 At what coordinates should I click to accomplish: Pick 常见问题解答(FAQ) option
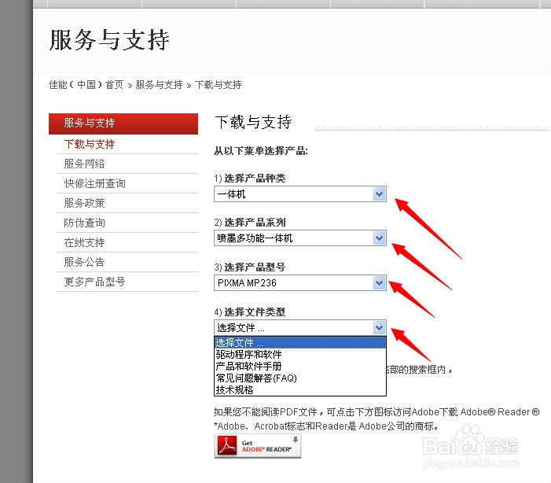tap(300, 378)
